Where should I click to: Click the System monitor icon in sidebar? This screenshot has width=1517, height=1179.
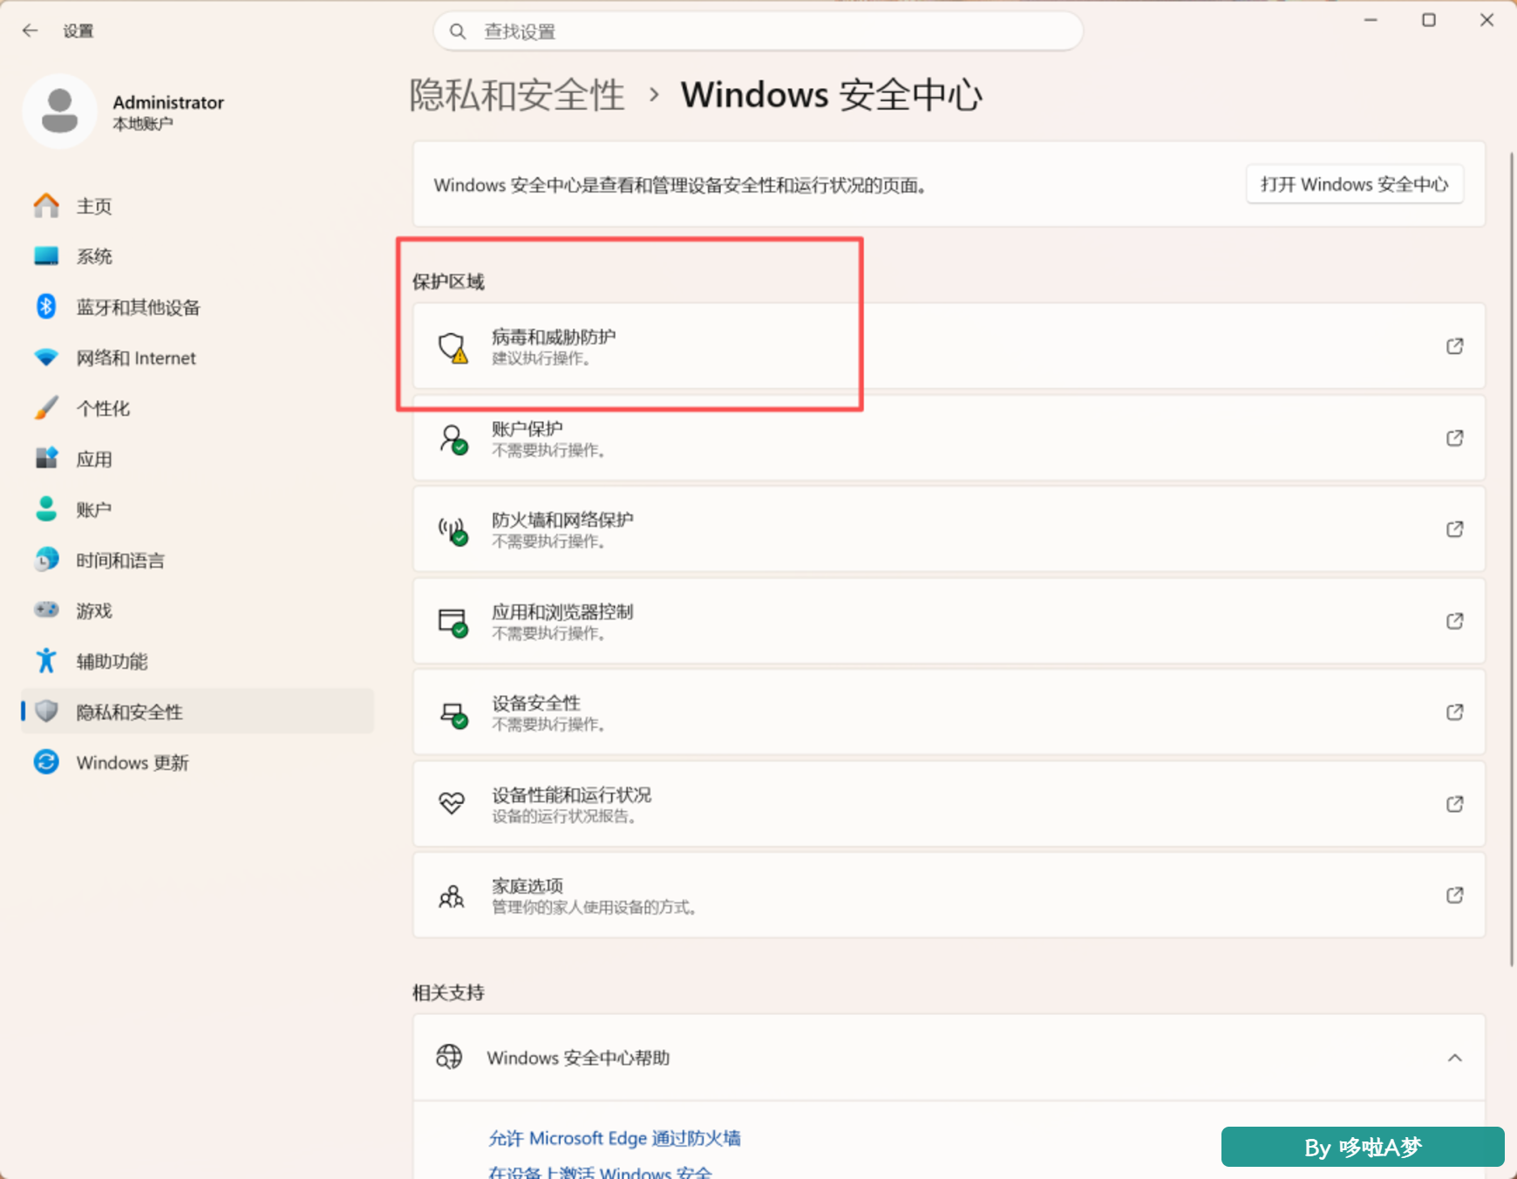pos(46,256)
